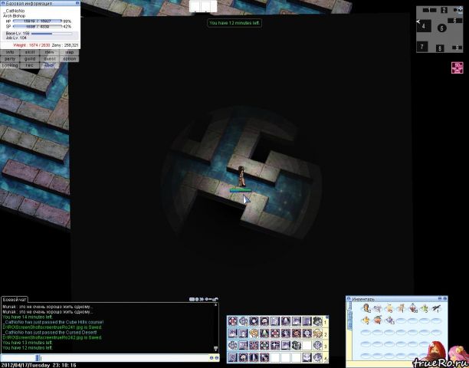Click minimap area marker 2
This screenshot has height=368, width=469.
pos(444,10)
